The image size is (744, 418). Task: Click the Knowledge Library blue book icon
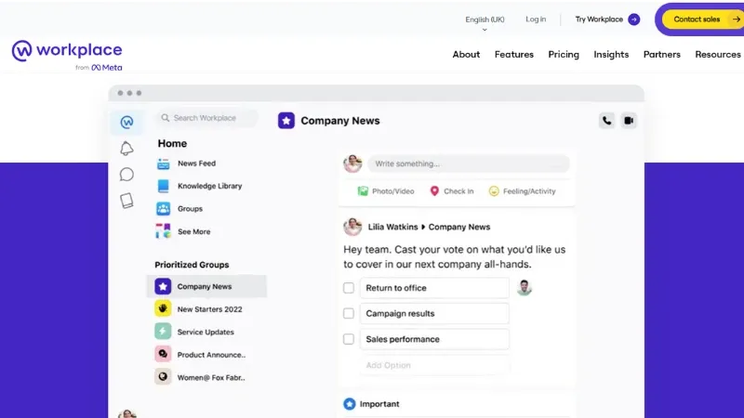[164, 186]
